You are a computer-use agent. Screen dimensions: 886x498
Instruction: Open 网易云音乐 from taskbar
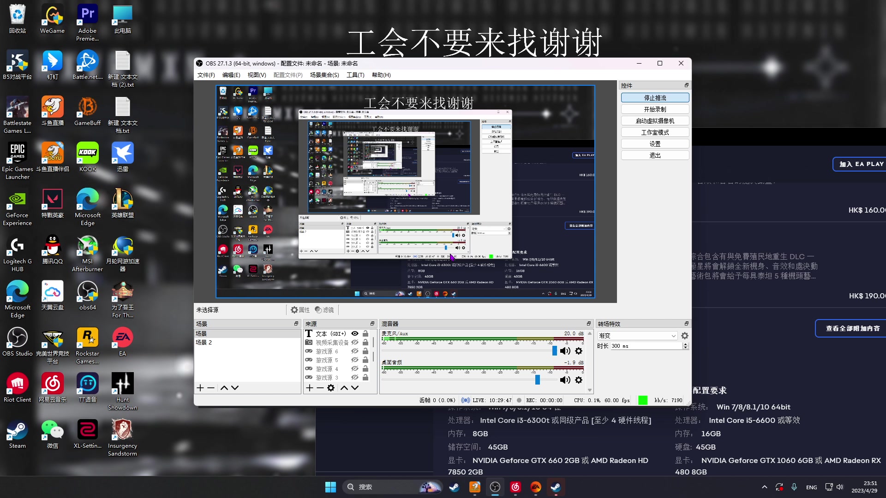pyautogui.click(x=515, y=487)
